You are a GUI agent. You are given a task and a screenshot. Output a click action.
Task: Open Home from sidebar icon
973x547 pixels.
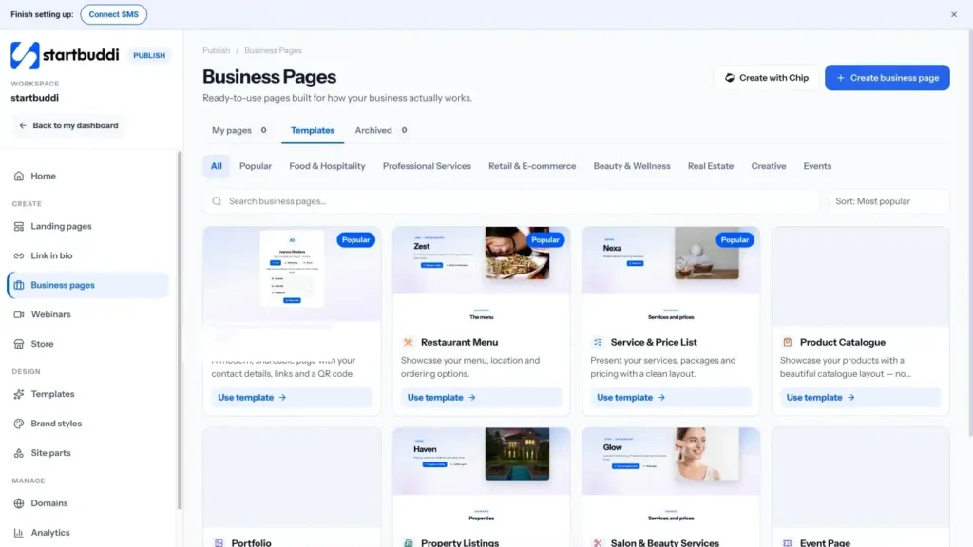[x=19, y=176]
